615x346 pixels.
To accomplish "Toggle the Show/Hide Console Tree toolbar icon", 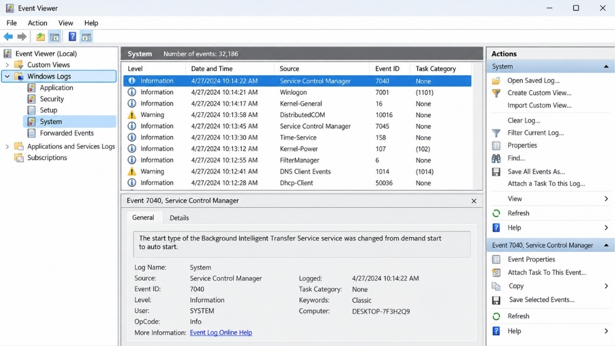I will tap(55, 37).
